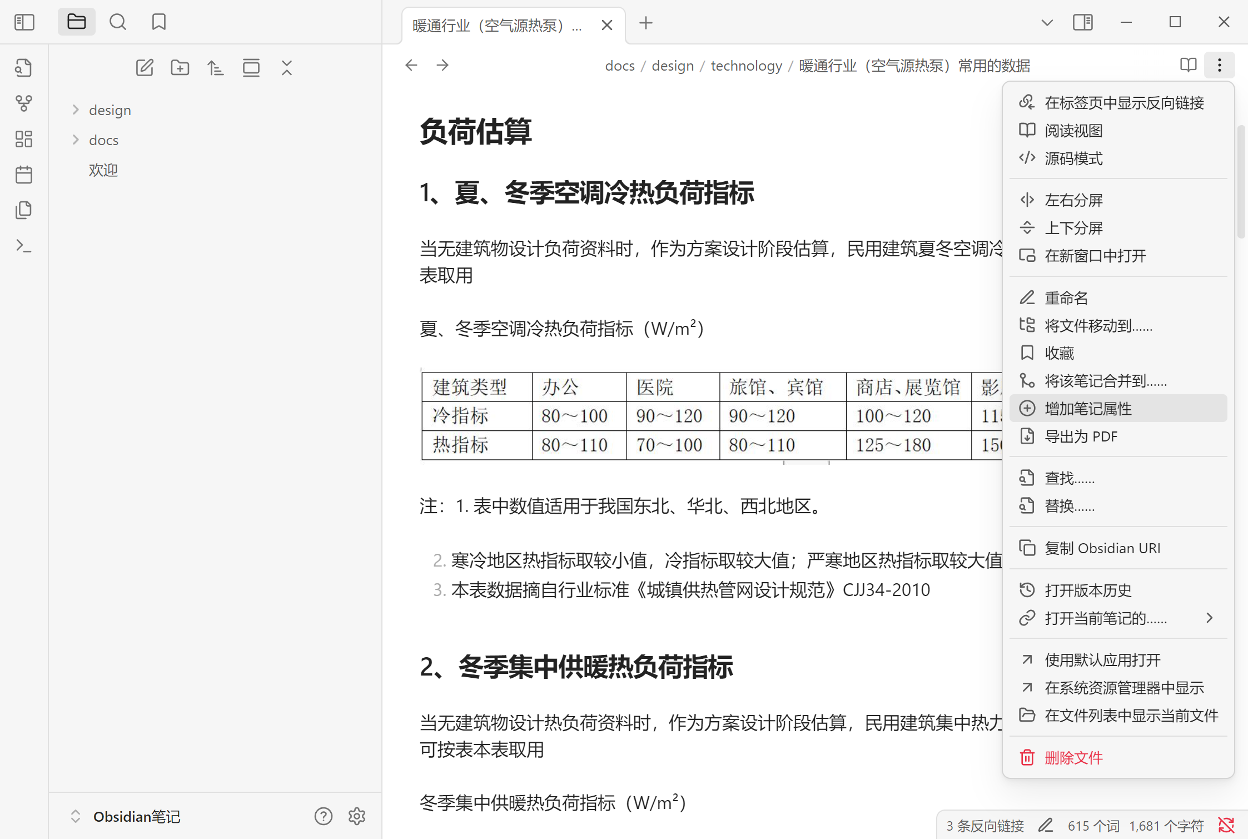
Task: Choose 删除文件 in the context menu
Action: (x=1073, y=757)
